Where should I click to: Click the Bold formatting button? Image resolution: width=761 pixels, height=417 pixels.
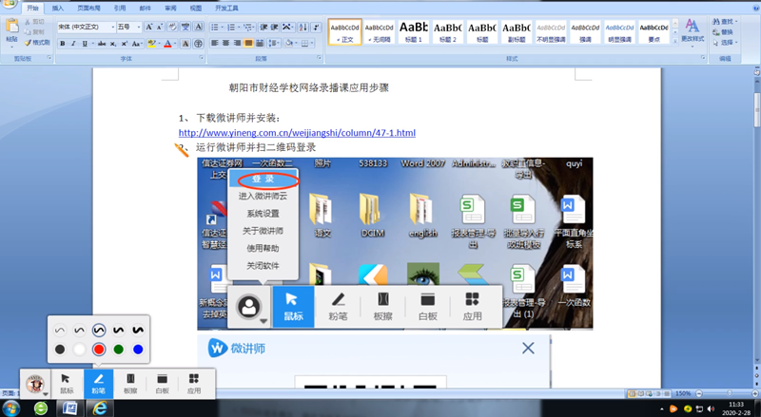tap(62, 43)
